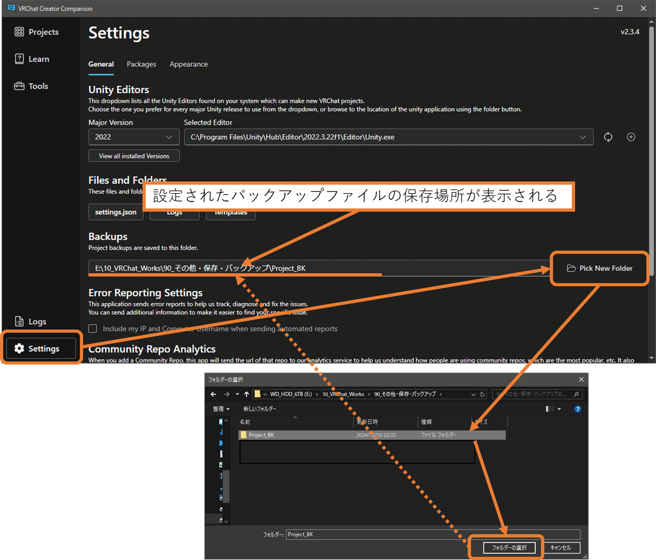Sort by 名前 column header
This screenshot has width=656, height=560.
pyautogui.click(x=295, y=422)
